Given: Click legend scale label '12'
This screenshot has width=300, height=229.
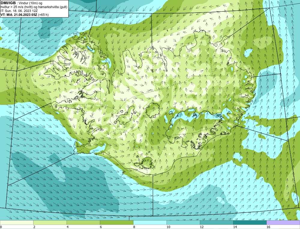Looking at the screenshot, I should pyautogui.click(x=202, y=227).
